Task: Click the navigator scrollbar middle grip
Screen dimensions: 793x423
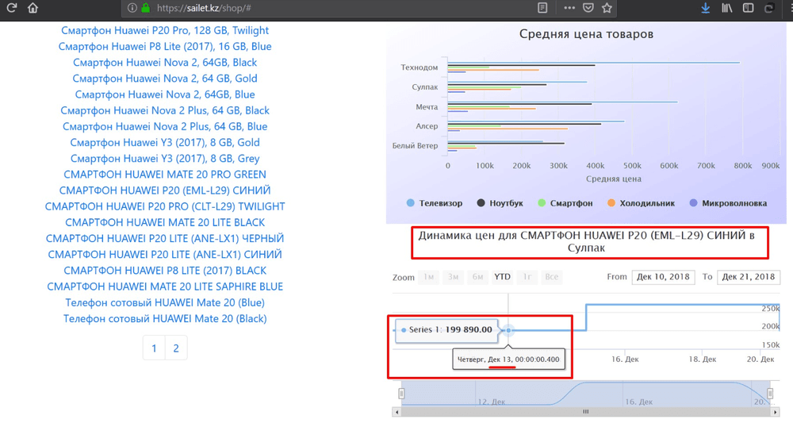Action: (586, 412)
